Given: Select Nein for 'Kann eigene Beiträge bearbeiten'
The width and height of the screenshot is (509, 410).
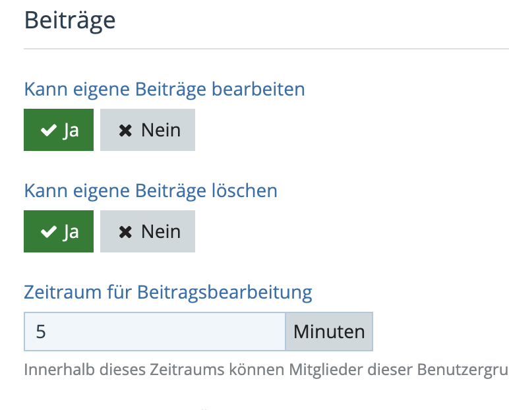Looking at the screenshot, I should [x=148, y=130].
